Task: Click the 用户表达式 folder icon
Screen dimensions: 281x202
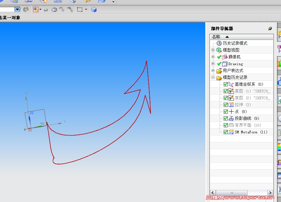Action: 219,71
